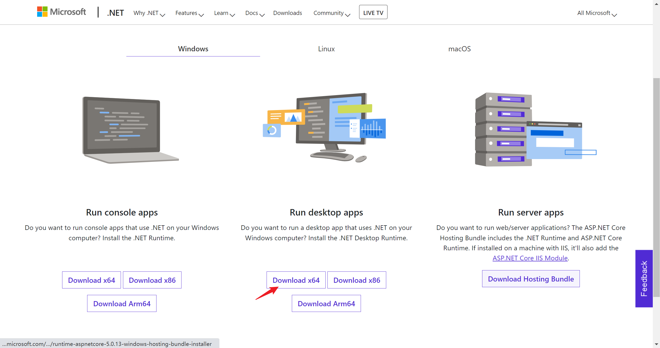Download x64 desktop runtime
660x348 pixels.
[296, 280]
